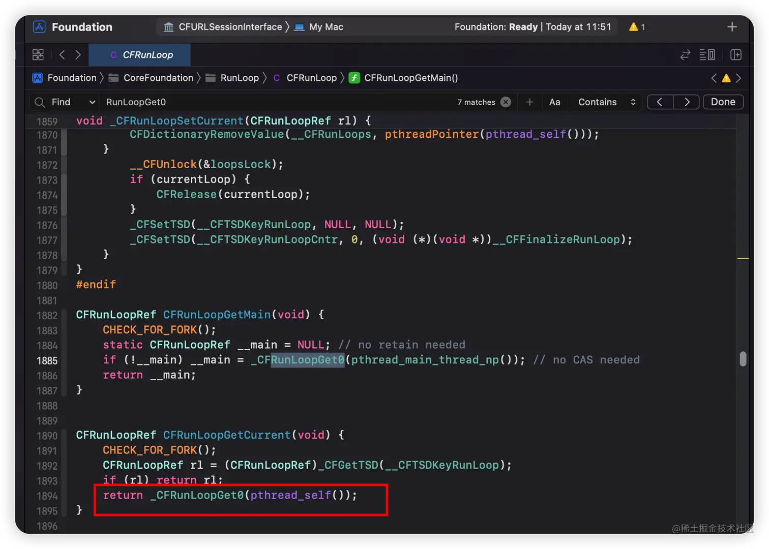
Task: Go to the previous search match
Action: pos(660,102)
